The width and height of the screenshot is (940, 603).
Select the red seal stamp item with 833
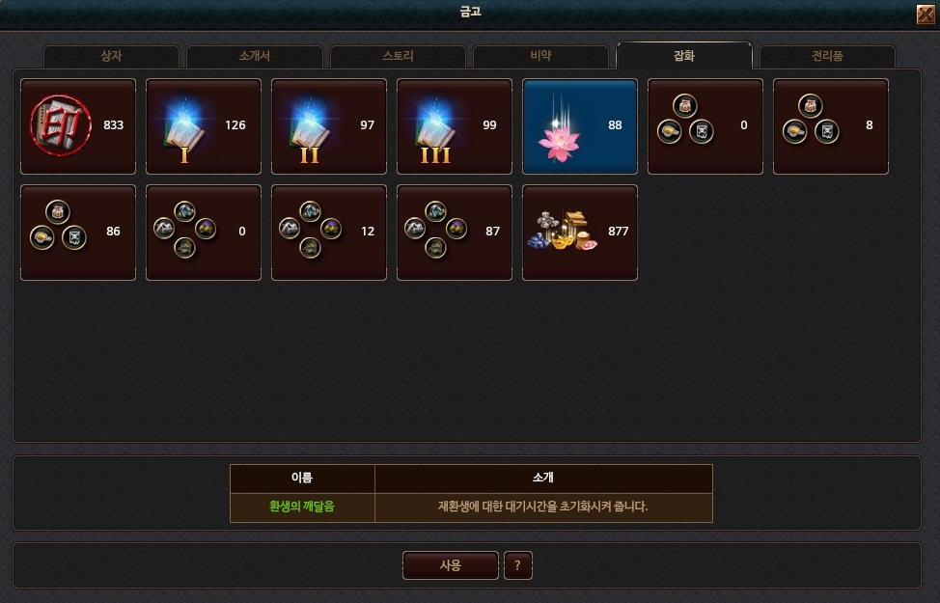coord(78,126)
